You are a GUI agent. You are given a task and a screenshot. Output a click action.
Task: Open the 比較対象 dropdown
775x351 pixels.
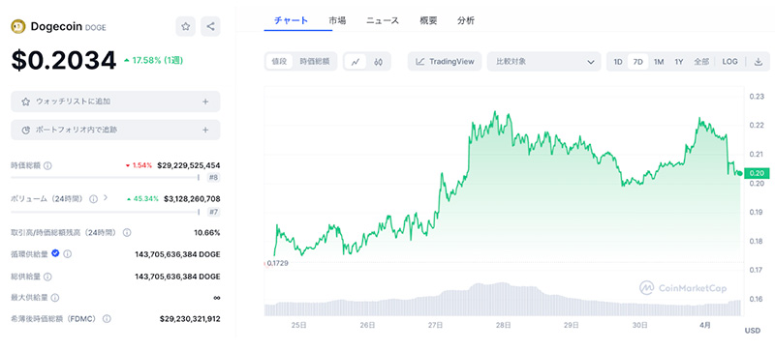544,62
